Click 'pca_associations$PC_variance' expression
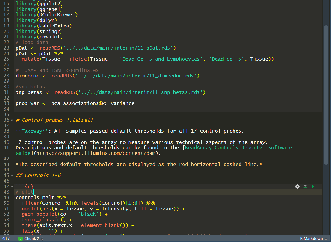This screenshot has width=331, height=242. [93, 103]
